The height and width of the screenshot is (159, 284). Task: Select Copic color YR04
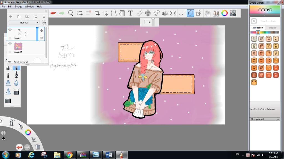[261, 60]
